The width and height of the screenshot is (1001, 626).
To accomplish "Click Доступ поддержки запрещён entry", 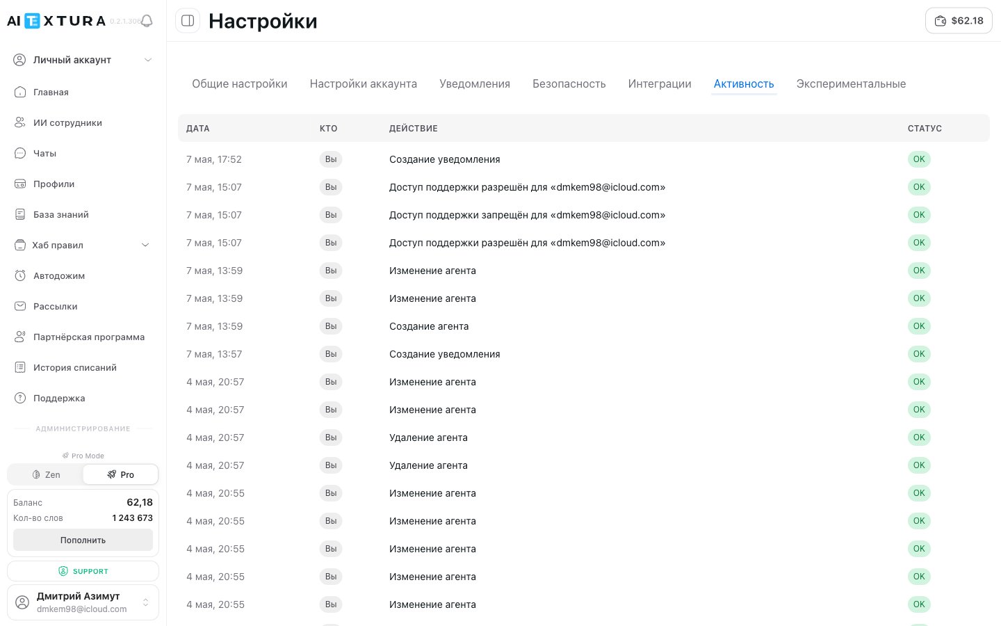I will (x=527, y=215).
